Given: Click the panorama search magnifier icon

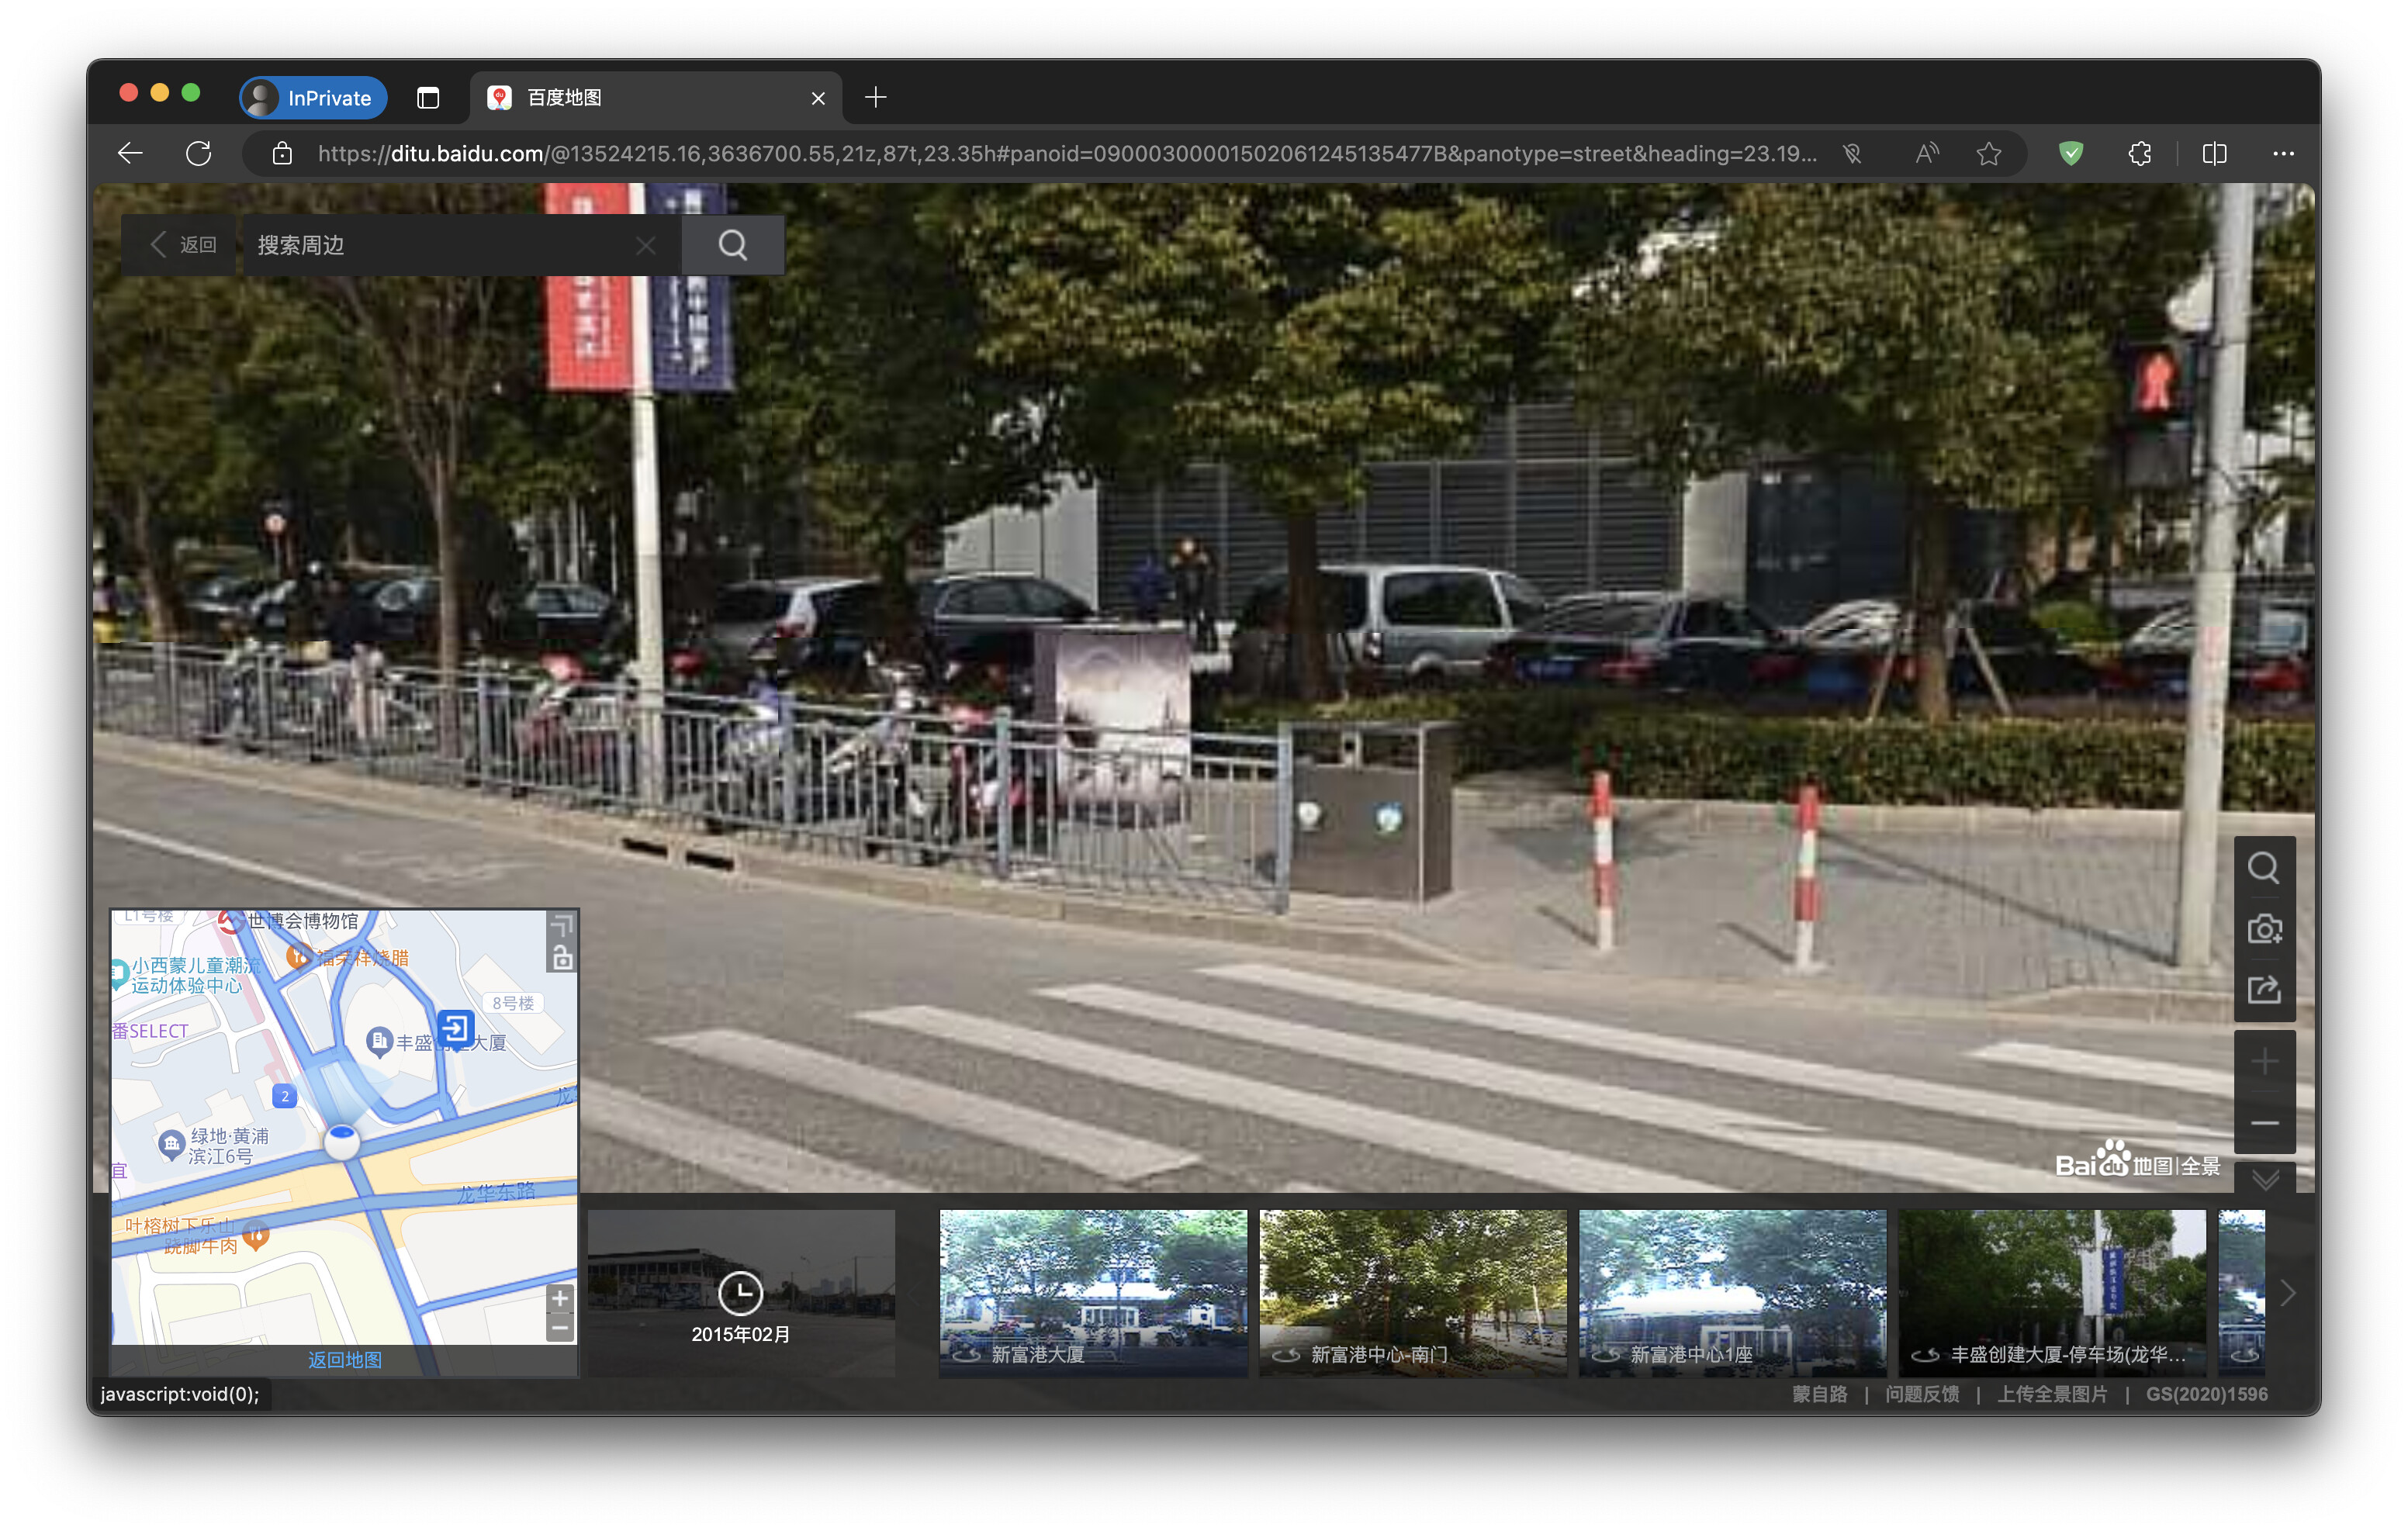Looking at the screenshot, I should pos(2264,868).
